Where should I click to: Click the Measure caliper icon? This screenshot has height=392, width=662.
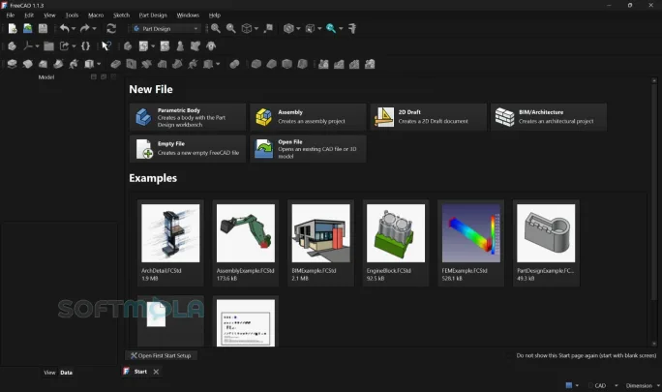(352, 28)
